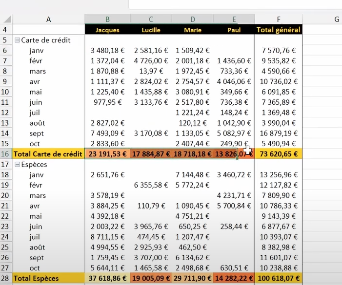
Task: Select cell with 18 718,18 €
Action: (x=193, y=154)
